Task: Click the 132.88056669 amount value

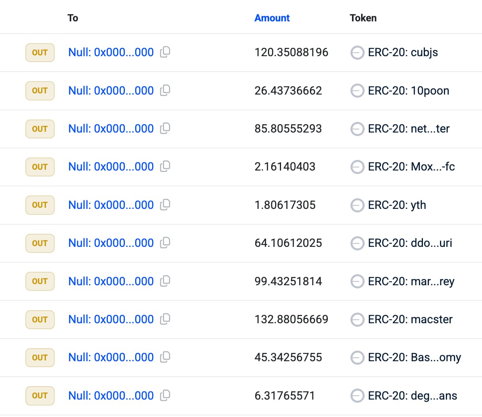Action: tap(291, 319)
